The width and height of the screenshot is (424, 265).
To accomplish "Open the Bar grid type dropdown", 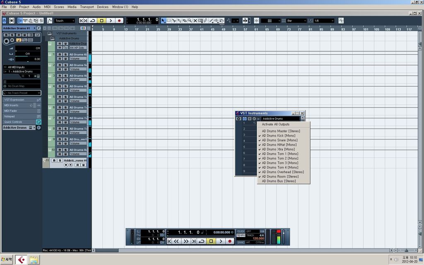I will [x=296, y=21].
